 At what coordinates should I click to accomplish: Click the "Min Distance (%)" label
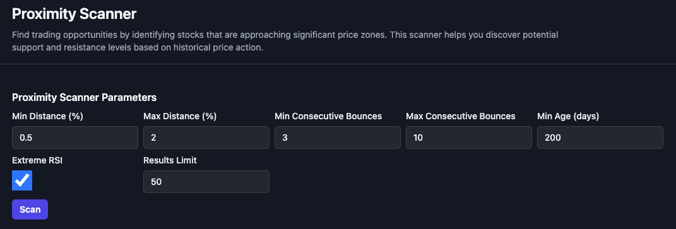(x=47, y=116)
